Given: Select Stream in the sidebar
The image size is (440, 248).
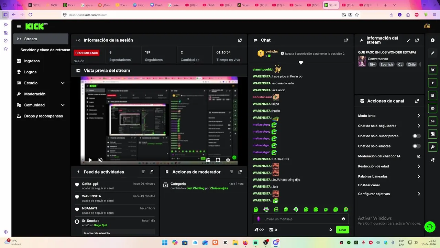Looking at the screenshot, I should [41, 39].
